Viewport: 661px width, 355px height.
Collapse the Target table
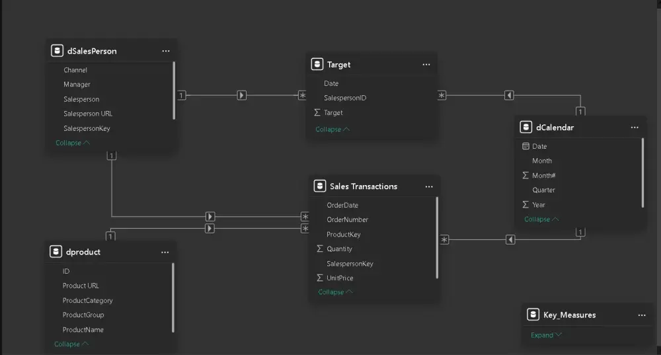point(332,130)
